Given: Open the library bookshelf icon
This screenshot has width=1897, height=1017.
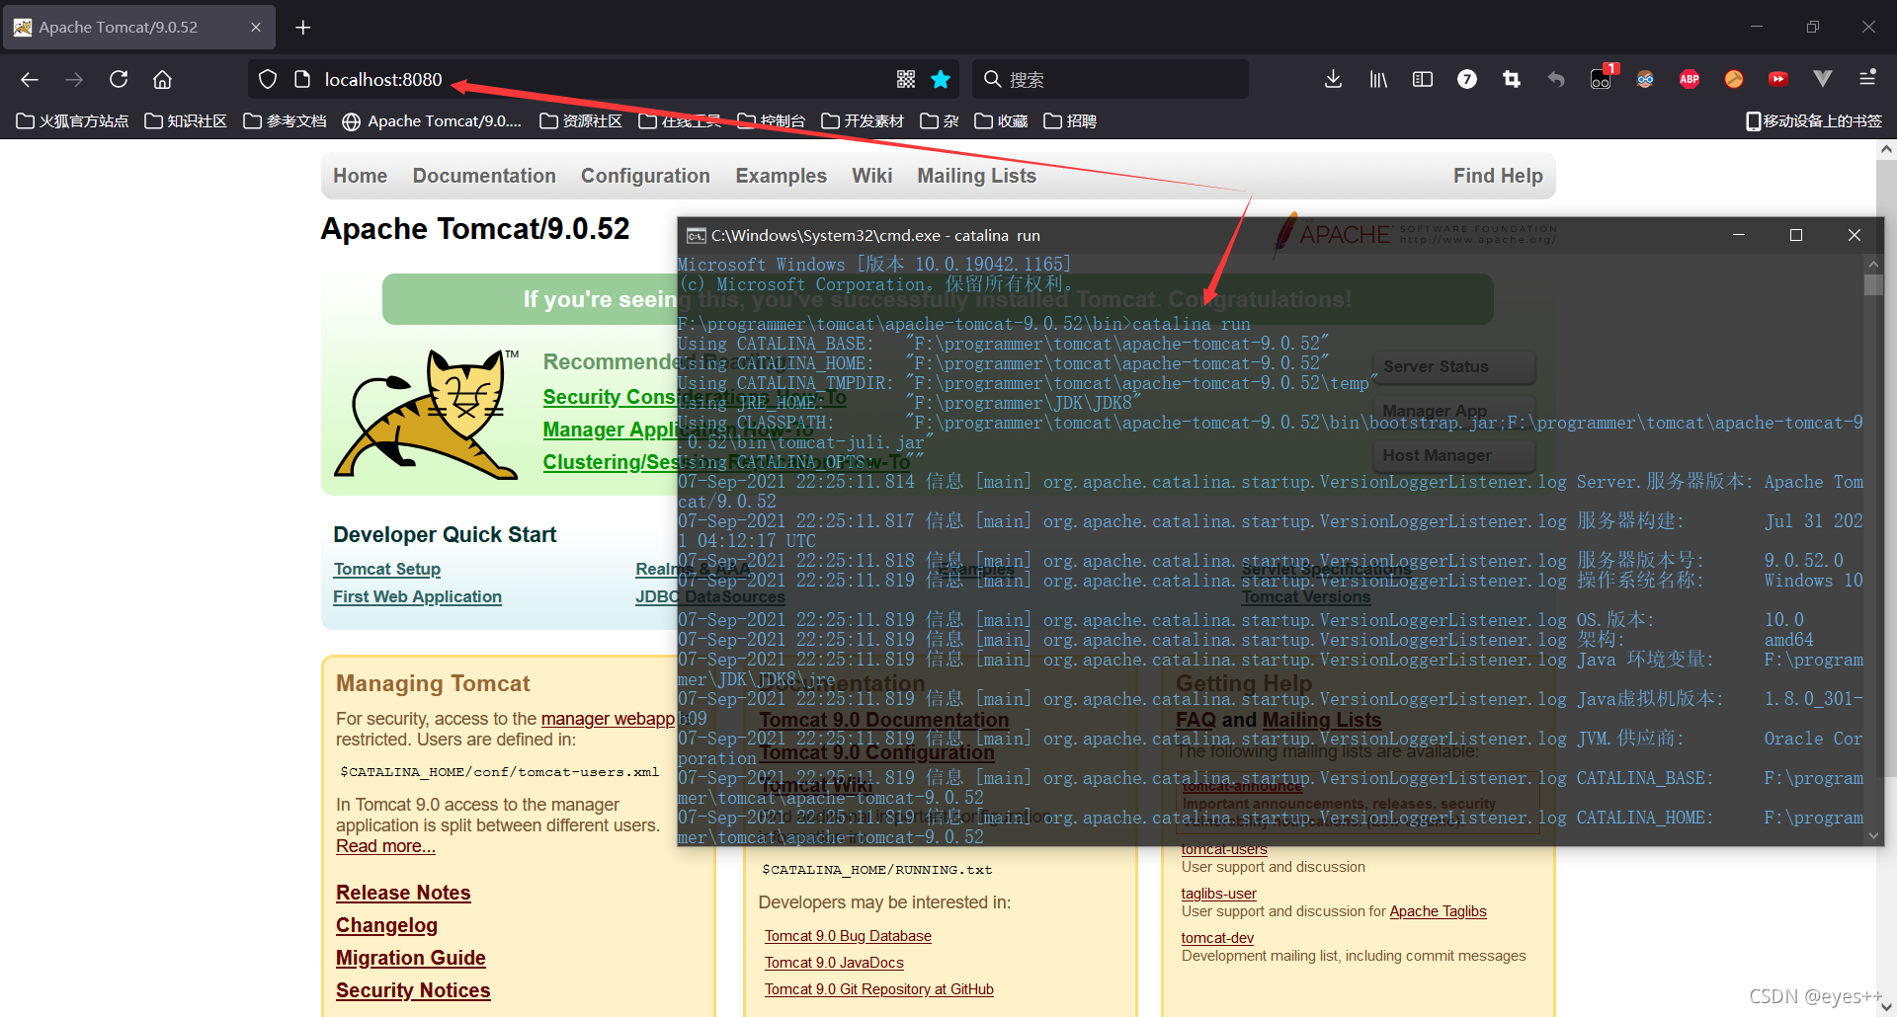Looking at the screenshot, I should tap(1378, 79).
